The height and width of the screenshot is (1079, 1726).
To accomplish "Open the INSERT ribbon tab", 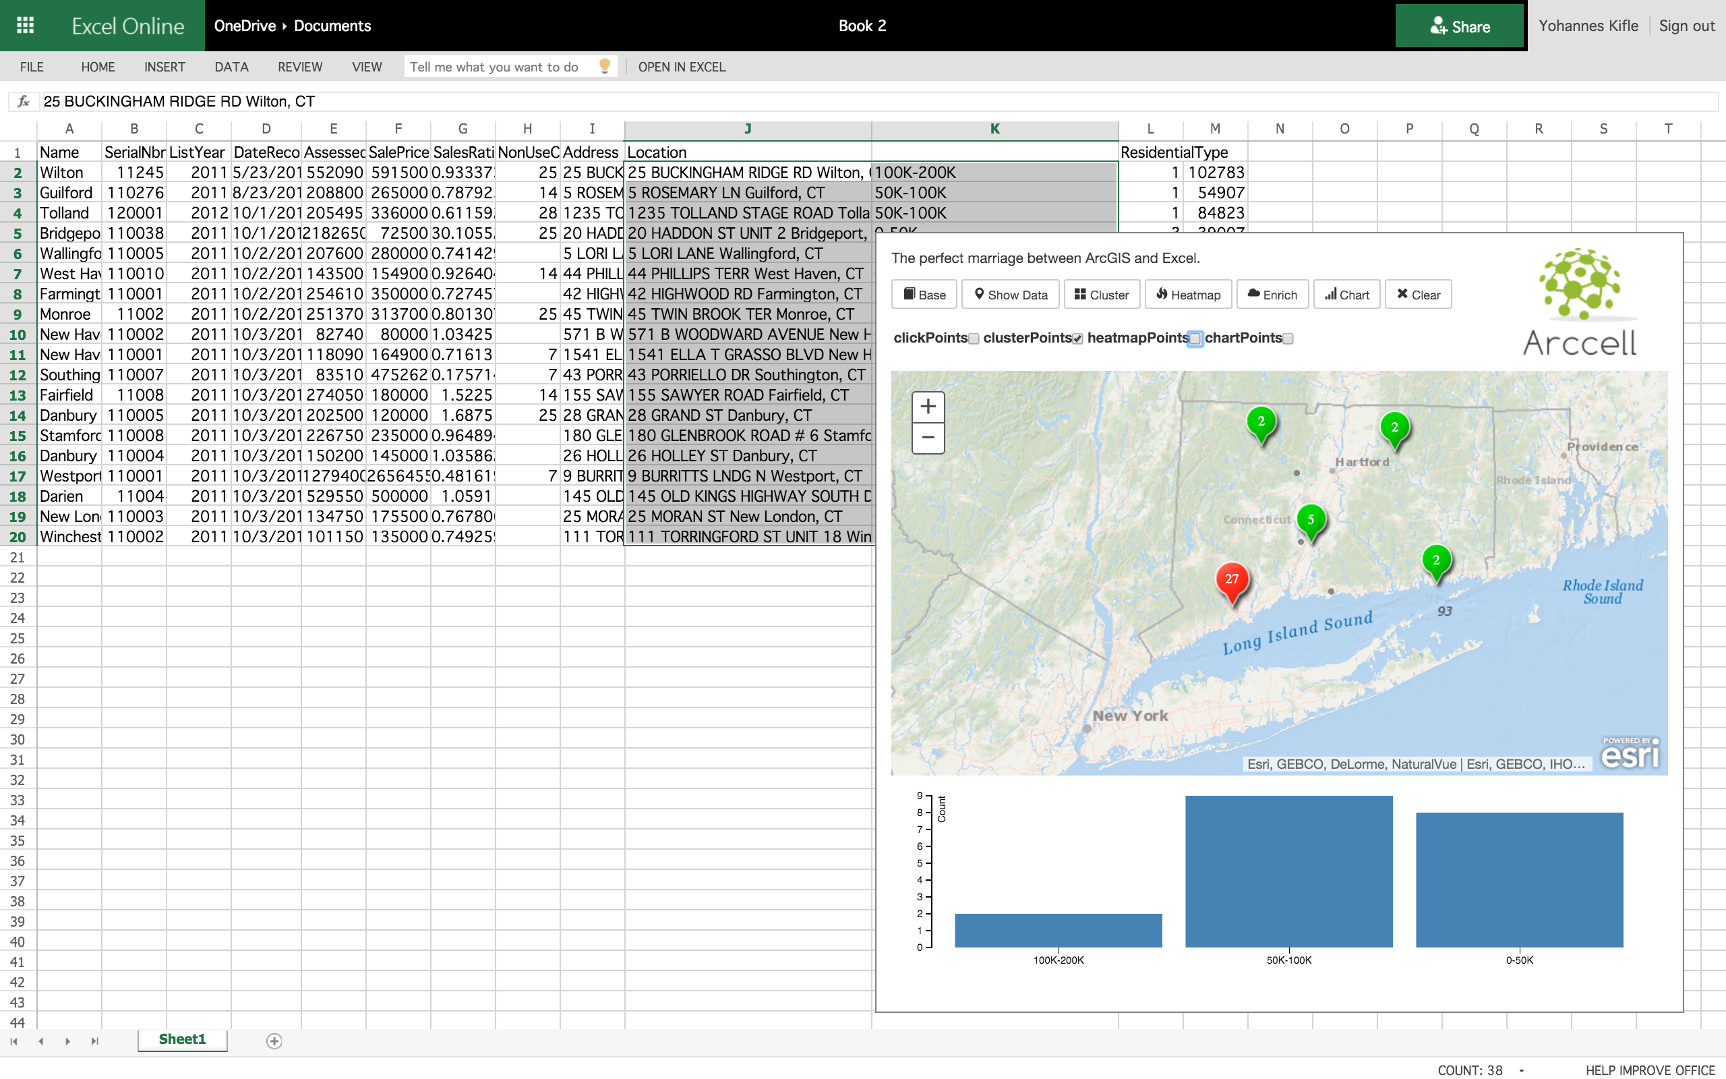I will tap(164, 67).
